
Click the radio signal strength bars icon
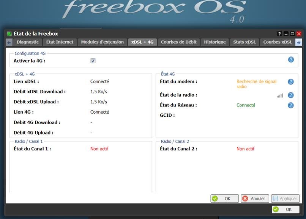coord(280,95)
